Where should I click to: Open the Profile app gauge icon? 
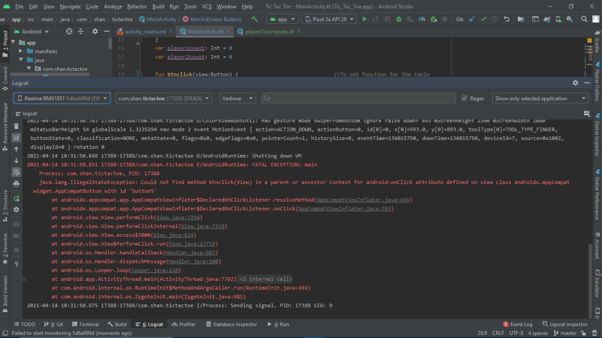(421, 19)
